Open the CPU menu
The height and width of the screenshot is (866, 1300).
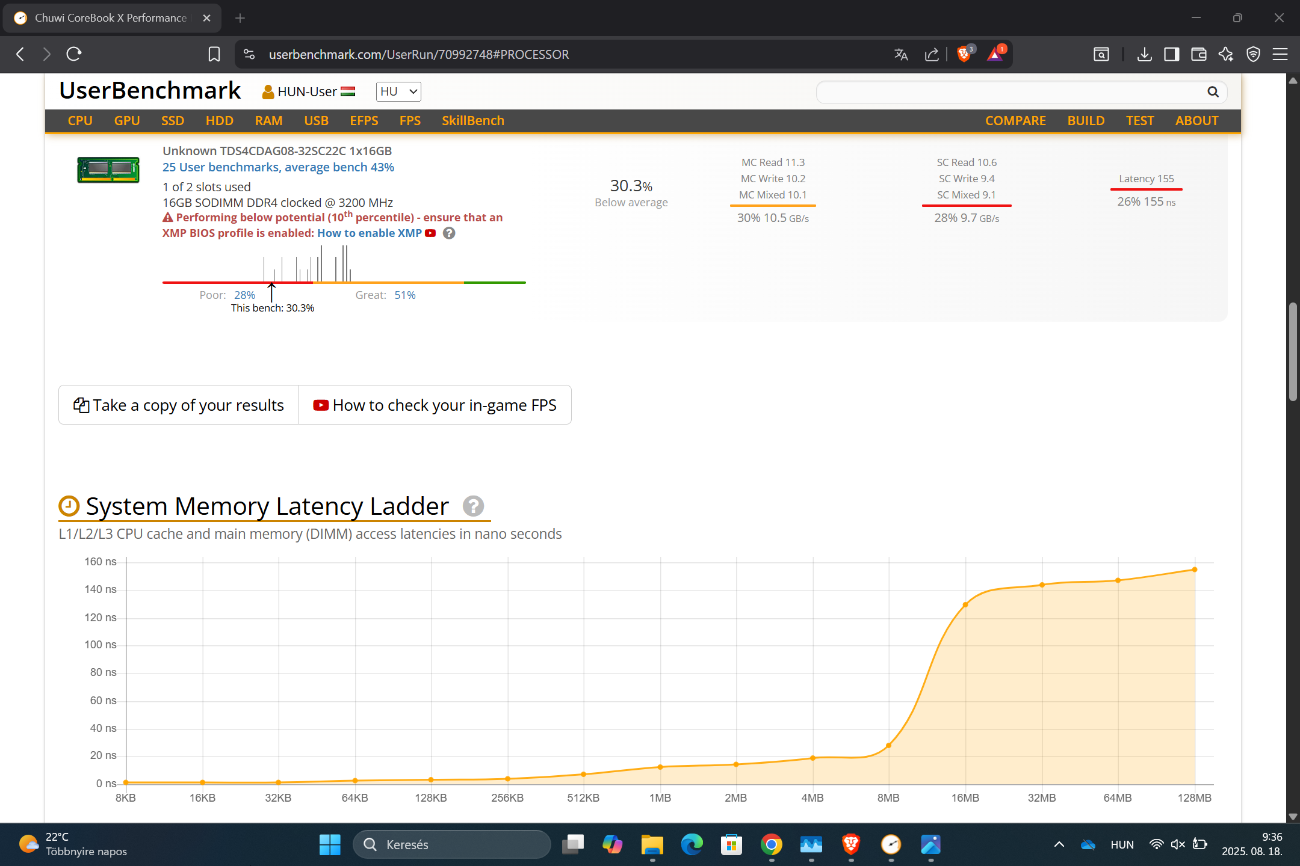80,121
